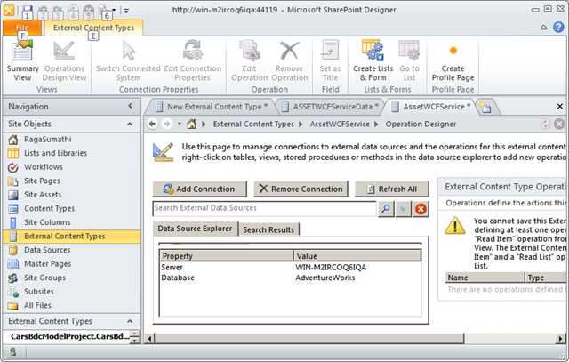
Task: Click the Search External Data Sources field
Action: pyautogui.click(x=265, y=208)
